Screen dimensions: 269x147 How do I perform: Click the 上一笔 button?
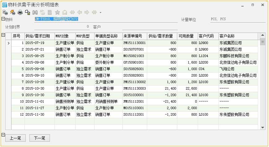pyautogui.click(x=15, y=138)
